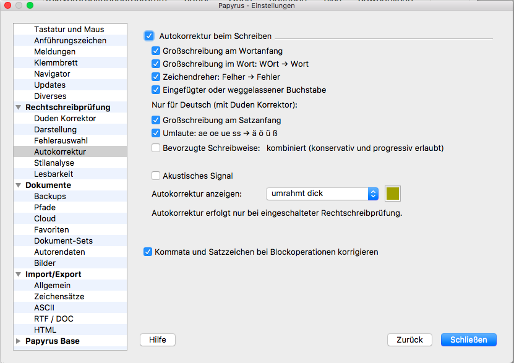
Task: Enable the Akustisches Signal checkbox
Action: tap(156, 176)
